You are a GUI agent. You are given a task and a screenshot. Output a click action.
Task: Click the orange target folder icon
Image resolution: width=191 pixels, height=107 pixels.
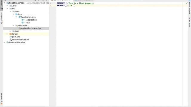point(11,34)
